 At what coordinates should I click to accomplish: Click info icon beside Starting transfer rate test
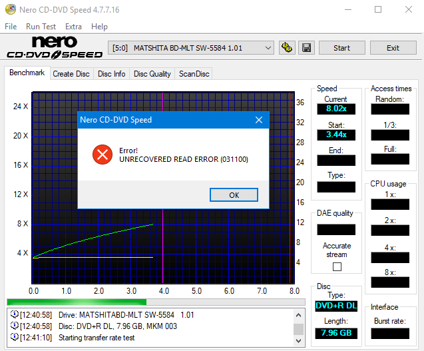(14, 338)
